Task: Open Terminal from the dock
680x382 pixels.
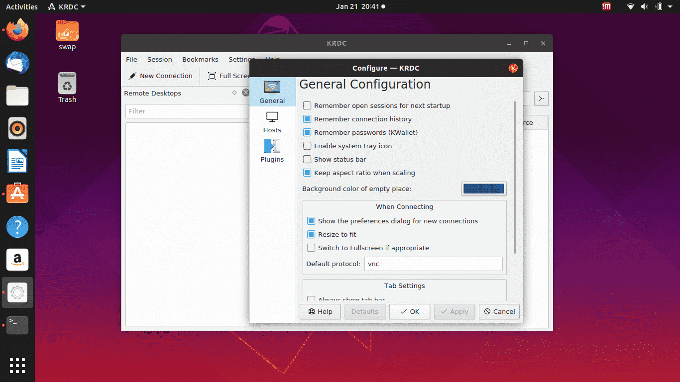Action: [17, 325]
